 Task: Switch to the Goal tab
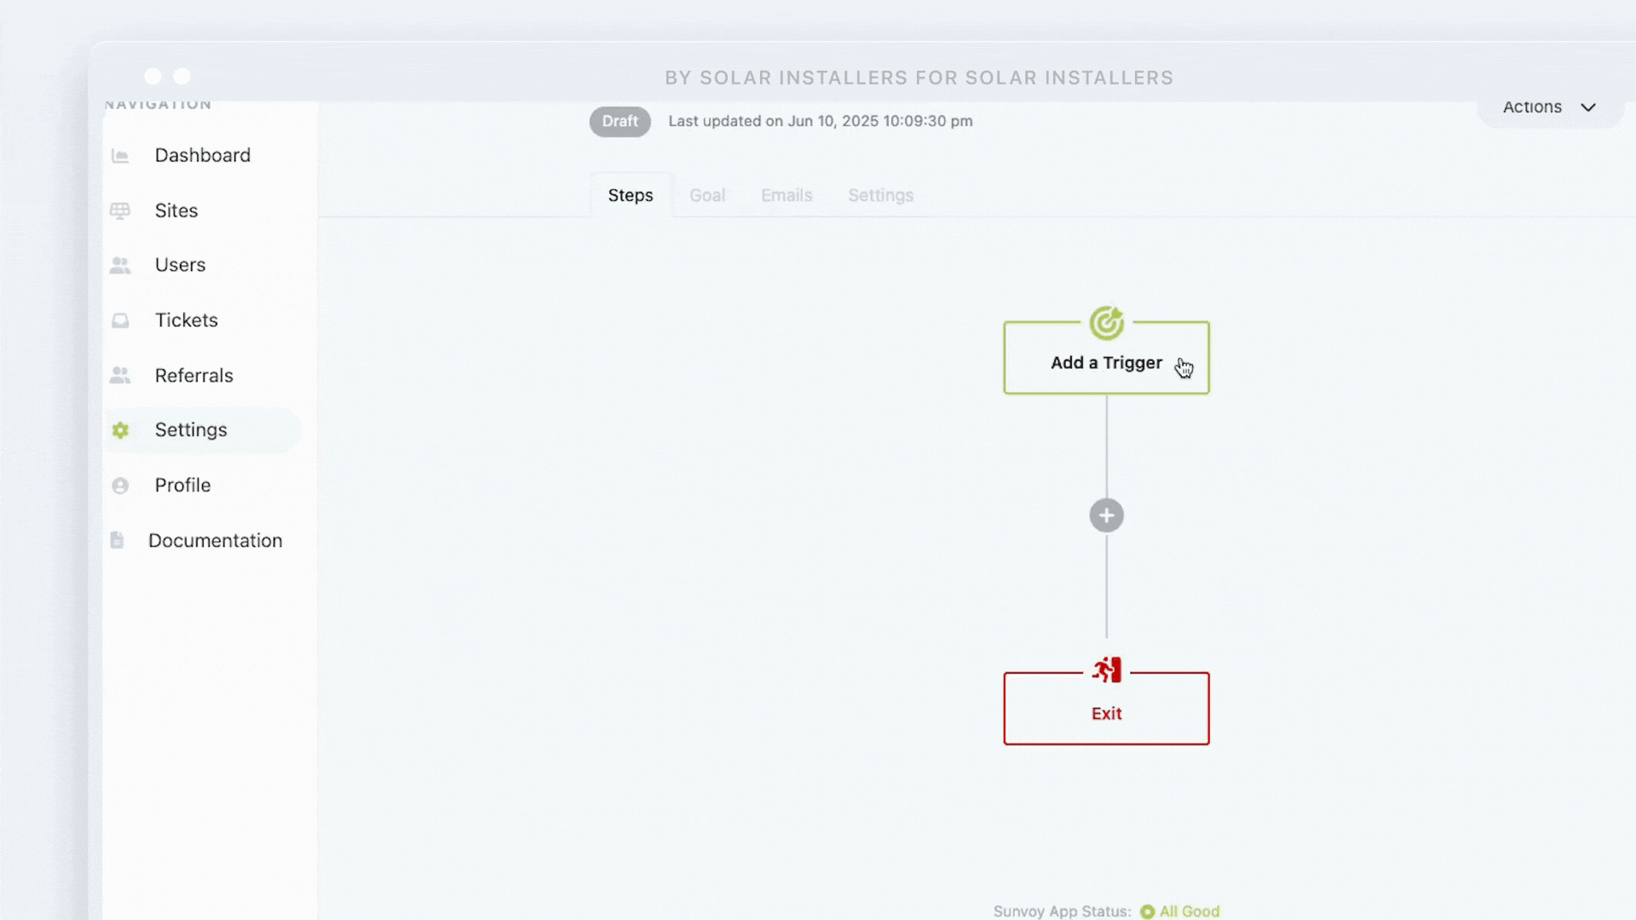(x=706, y=195)
